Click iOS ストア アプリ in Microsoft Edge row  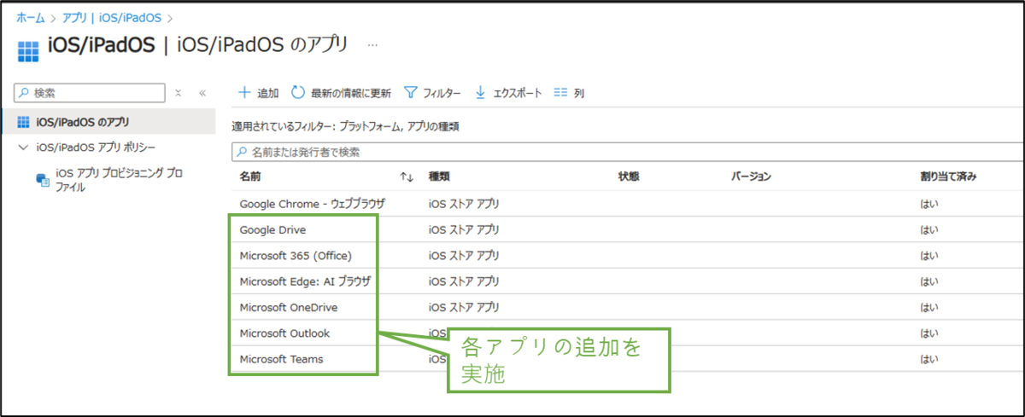pos(464,281)
